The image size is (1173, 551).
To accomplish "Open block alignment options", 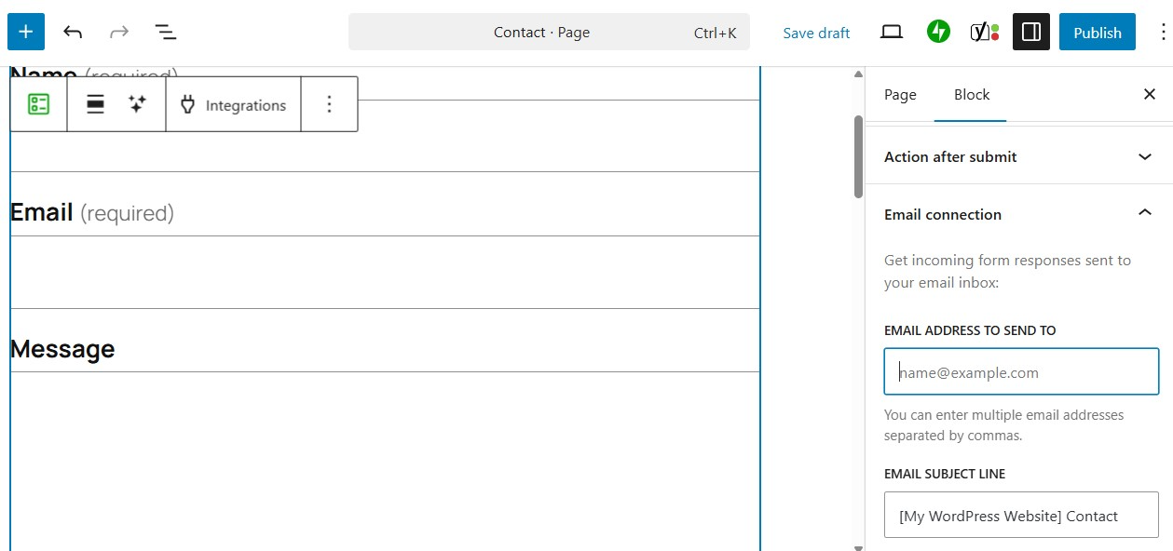I will (94, 103).
